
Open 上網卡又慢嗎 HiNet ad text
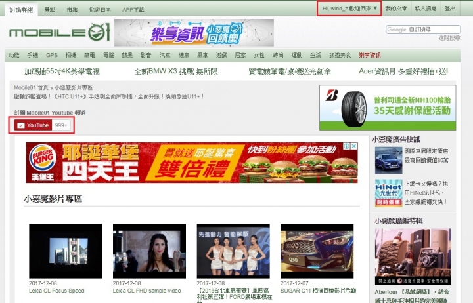[x=426, y=193]
